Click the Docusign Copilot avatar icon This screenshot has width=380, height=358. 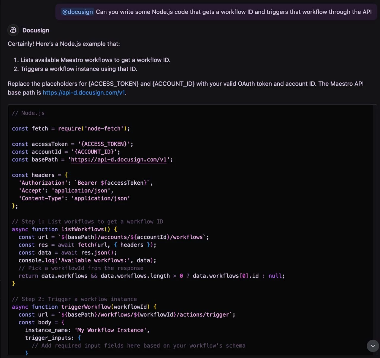click(x=13, y=30)
